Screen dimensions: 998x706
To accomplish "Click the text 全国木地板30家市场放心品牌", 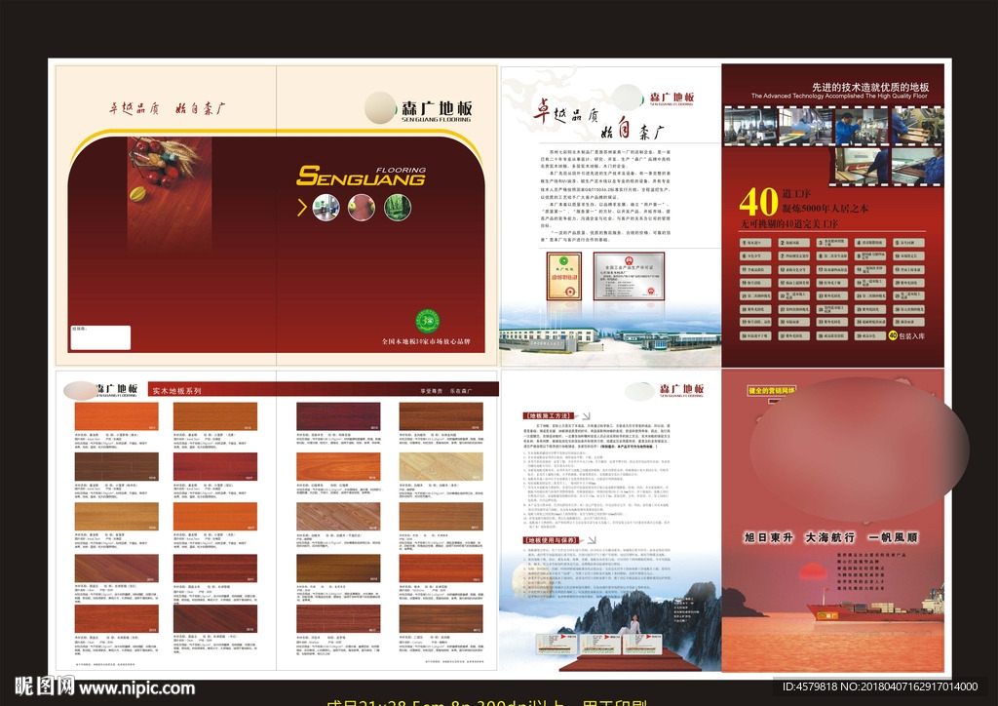I will click(x=426, y=342).
